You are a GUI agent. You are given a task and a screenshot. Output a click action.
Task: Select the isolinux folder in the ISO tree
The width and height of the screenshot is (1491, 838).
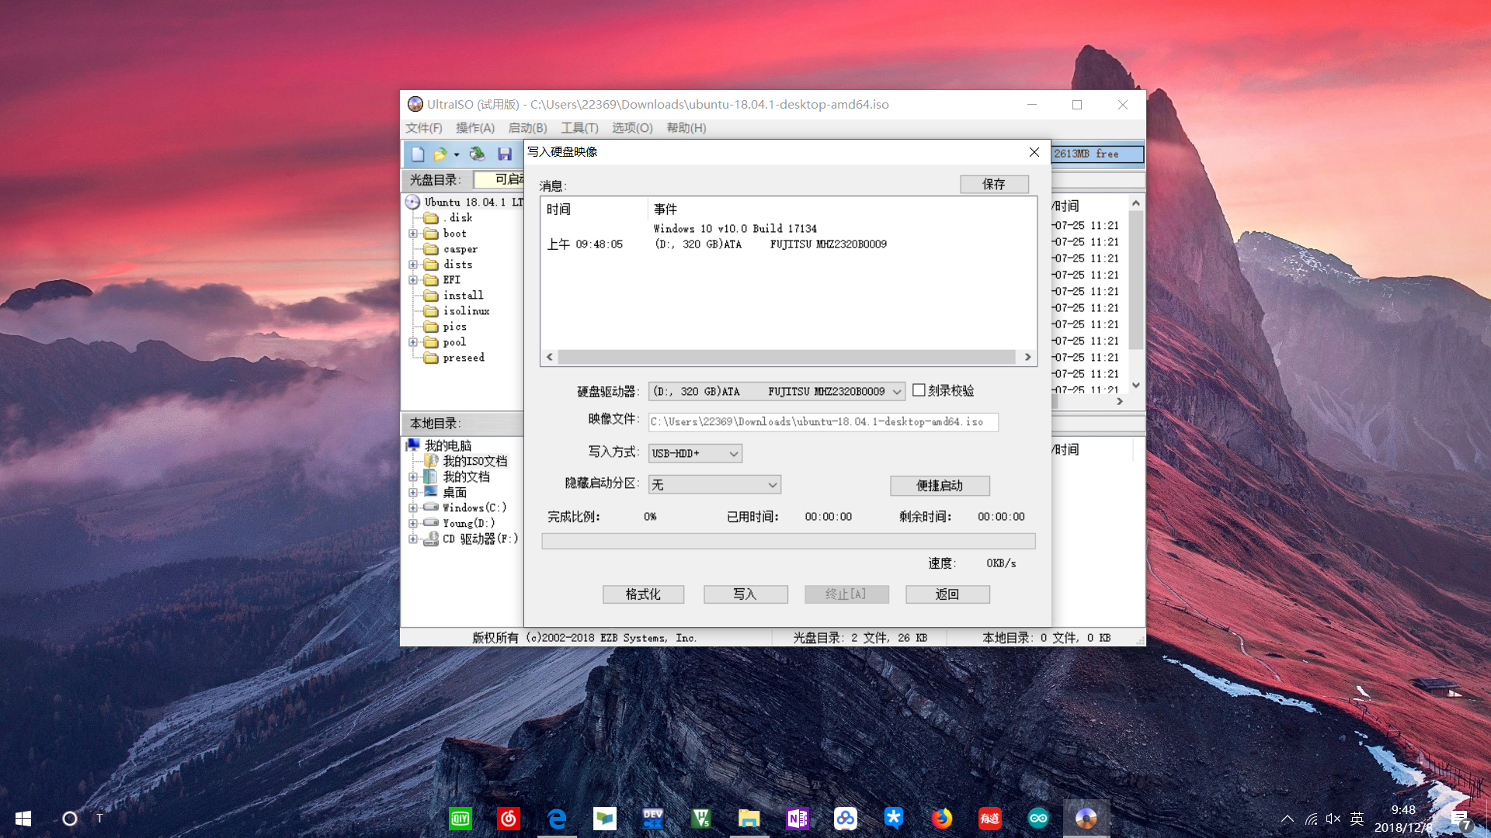tap(466, 310)
